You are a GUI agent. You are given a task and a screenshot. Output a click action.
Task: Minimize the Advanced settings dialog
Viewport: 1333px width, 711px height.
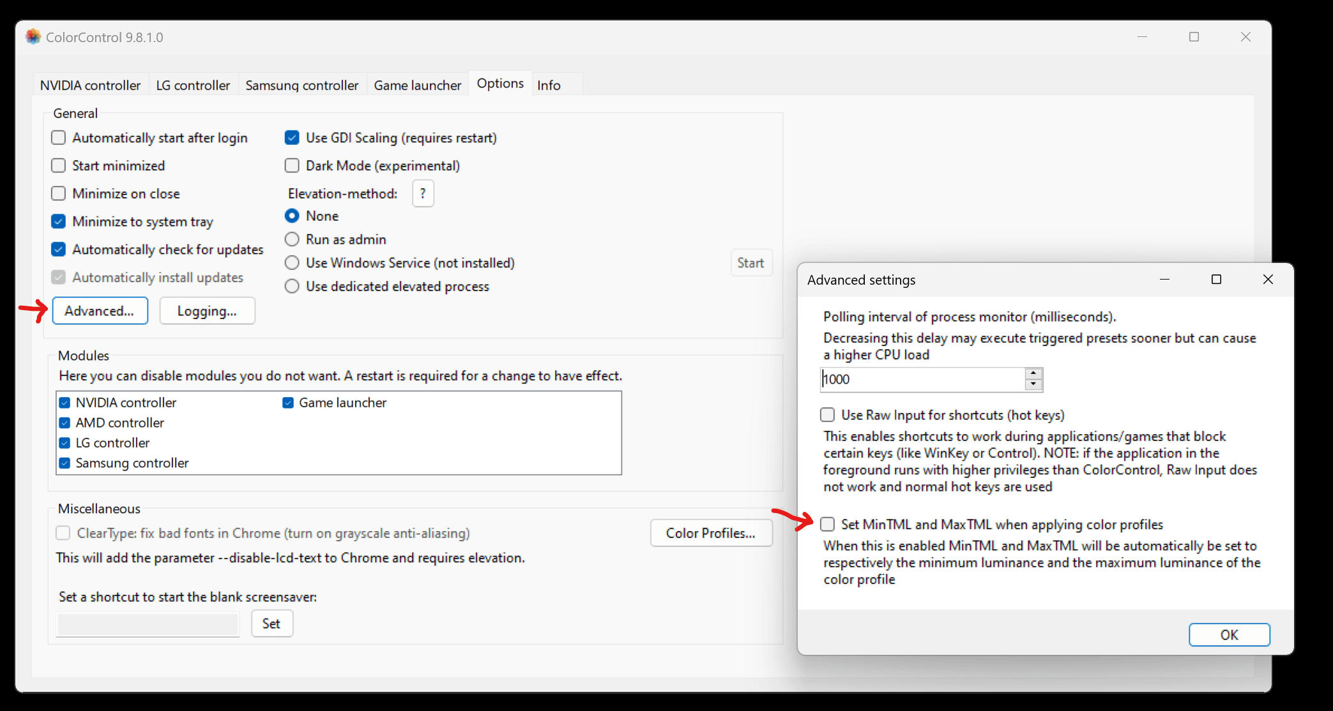coord(1164,280)
